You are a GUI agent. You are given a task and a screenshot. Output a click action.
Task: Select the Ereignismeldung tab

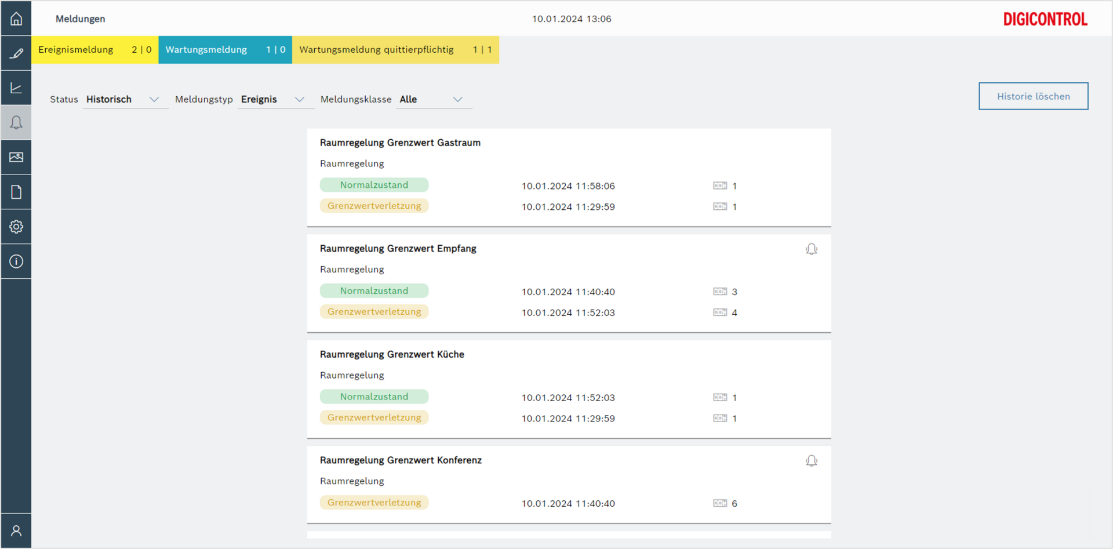(x=95, y=50)
